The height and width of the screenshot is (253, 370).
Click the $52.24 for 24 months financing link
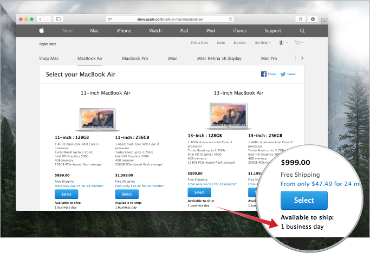[x=139, y=186]
